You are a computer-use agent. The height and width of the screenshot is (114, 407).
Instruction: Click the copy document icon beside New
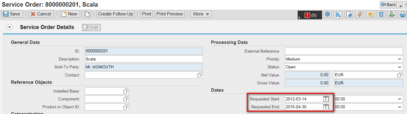87,14
